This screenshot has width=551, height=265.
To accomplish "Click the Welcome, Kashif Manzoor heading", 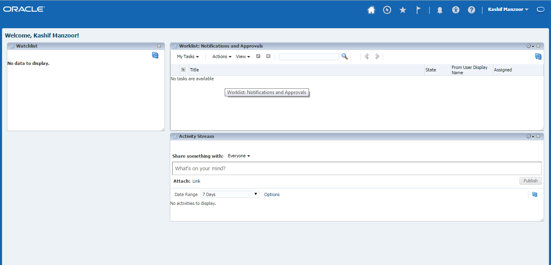I will point(42,35).
